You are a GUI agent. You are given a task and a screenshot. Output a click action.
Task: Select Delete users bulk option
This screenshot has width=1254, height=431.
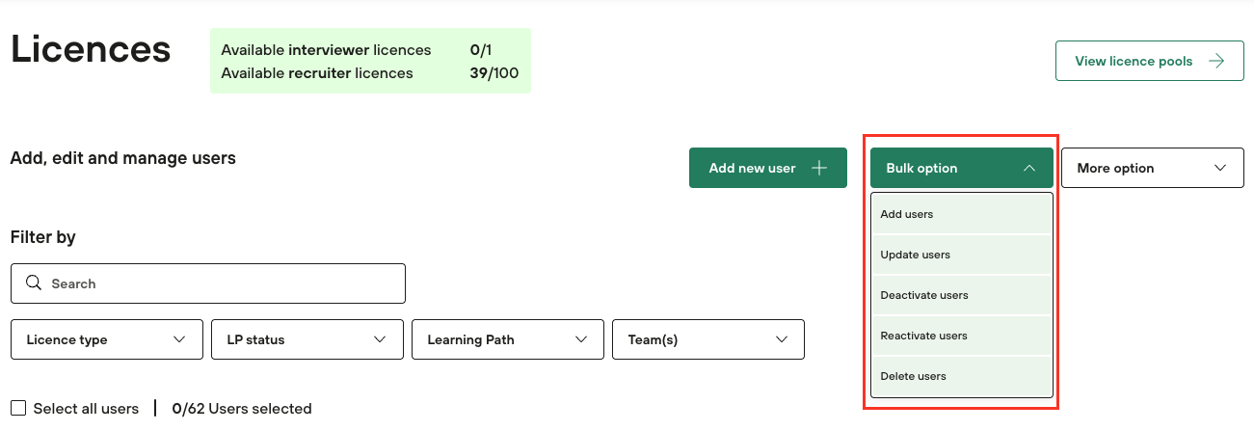(x=960, y=376)
